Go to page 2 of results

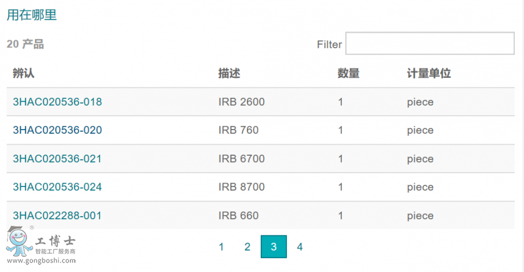click(247, 247)
